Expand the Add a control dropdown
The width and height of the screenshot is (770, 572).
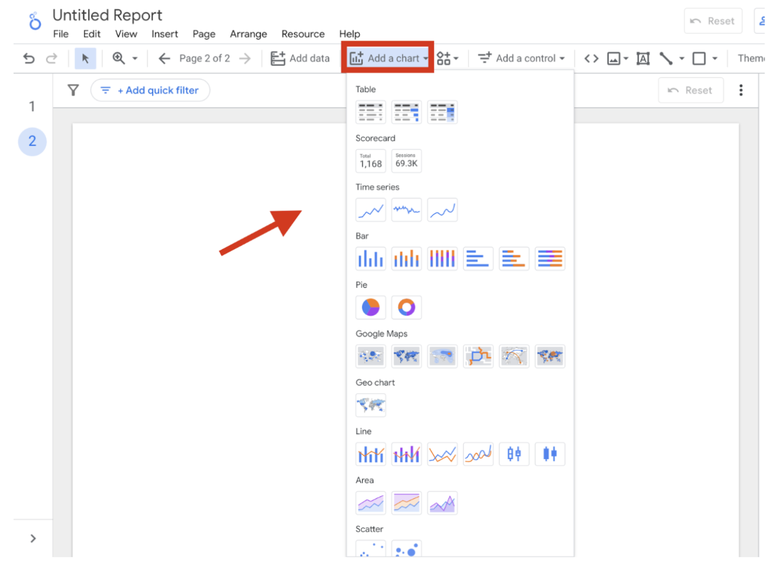[x=522, y=59]
